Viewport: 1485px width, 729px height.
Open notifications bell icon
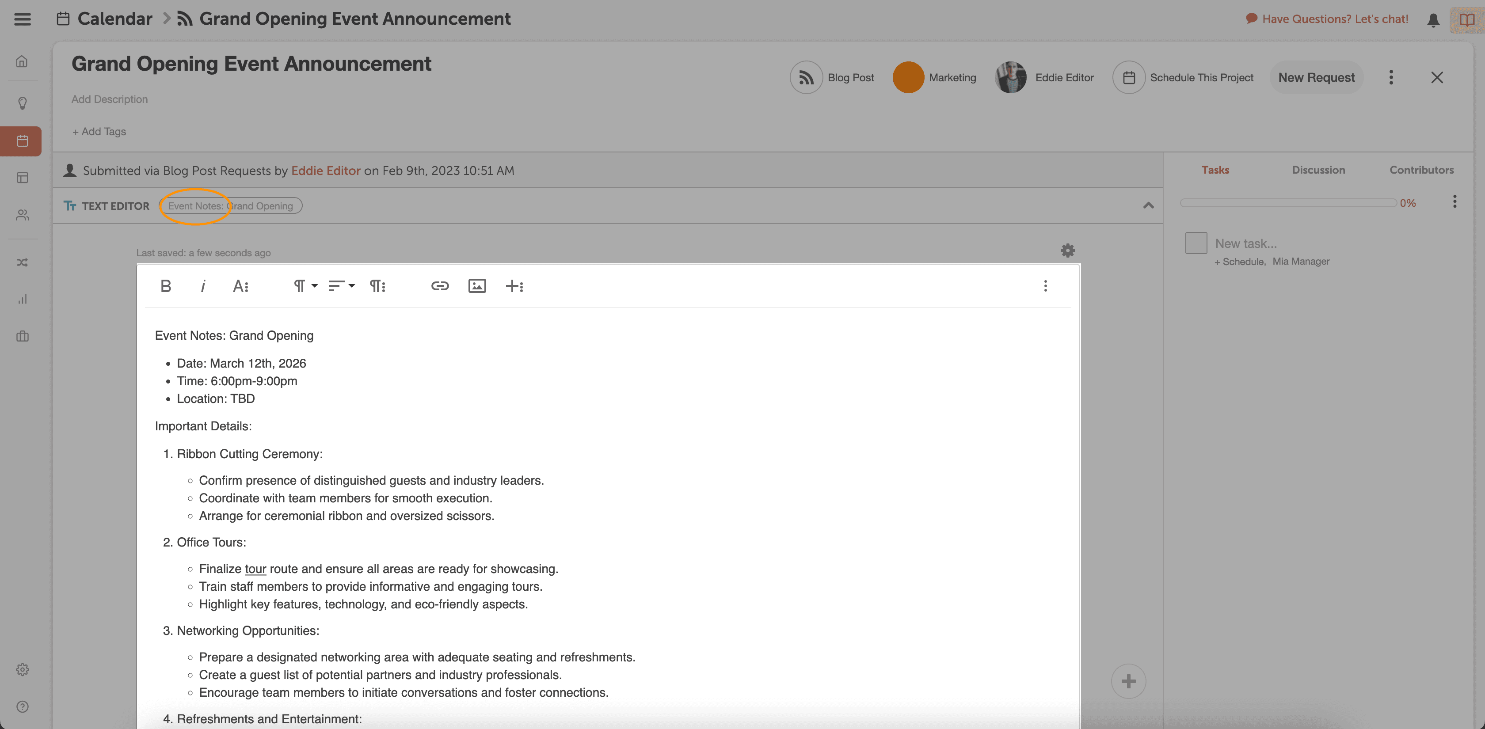pos(1433,20)
